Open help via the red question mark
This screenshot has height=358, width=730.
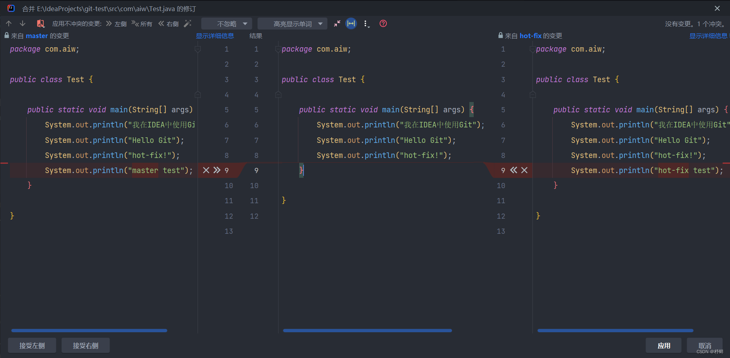383,23
